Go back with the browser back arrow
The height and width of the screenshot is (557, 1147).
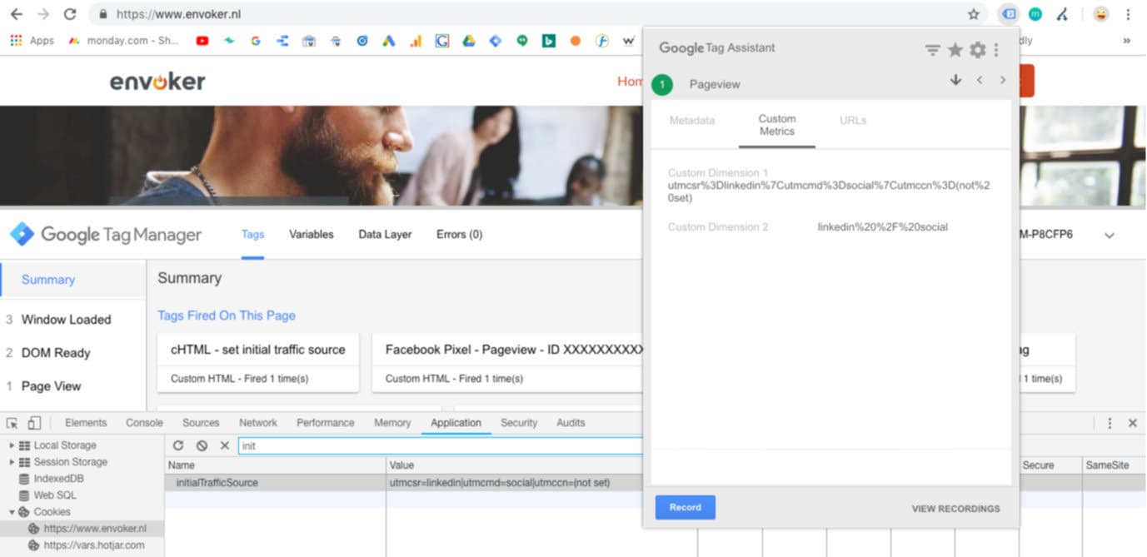click(16, 14)
